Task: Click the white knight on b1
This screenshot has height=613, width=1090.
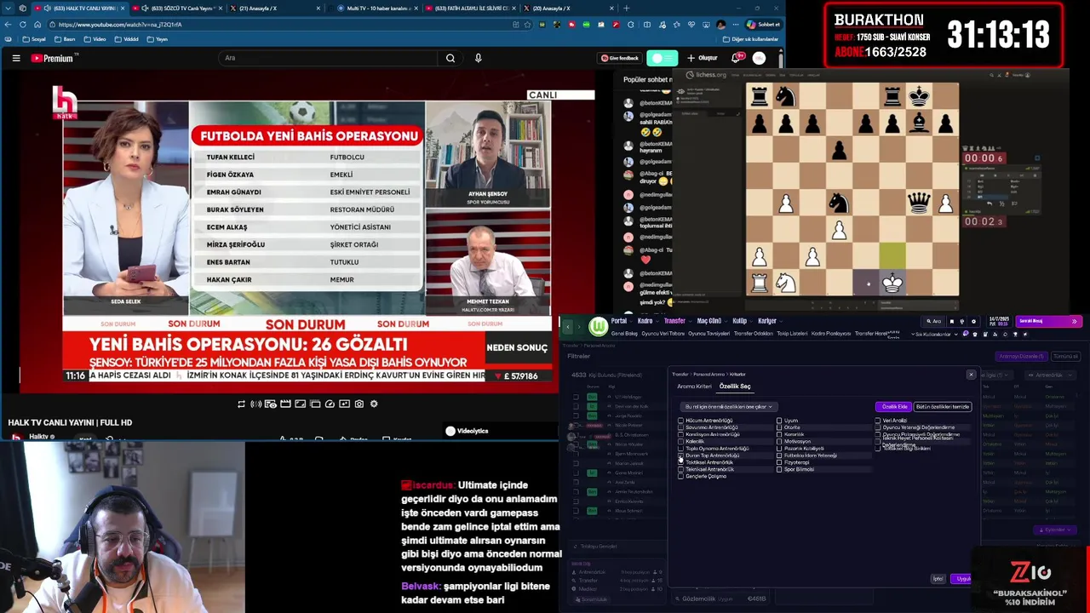Action: [x=785, y=283]
